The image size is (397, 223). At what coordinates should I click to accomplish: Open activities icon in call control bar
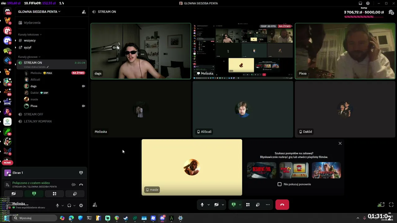[x=248, y=205]
